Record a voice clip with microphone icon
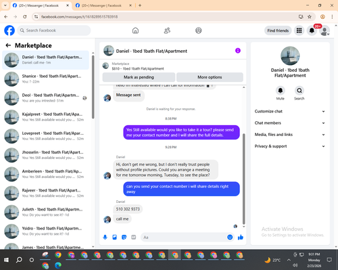The height and width of the screenshot is (270, 338). [105, 237]
